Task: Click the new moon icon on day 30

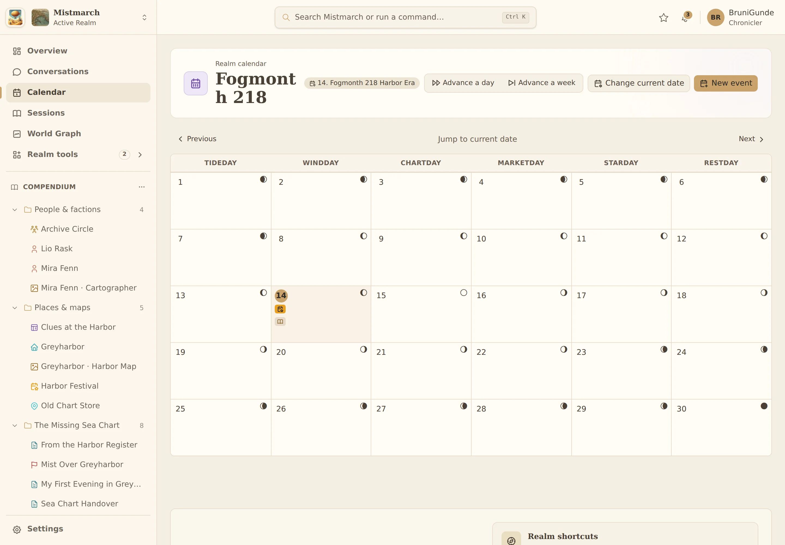Action: click(764, 406)
